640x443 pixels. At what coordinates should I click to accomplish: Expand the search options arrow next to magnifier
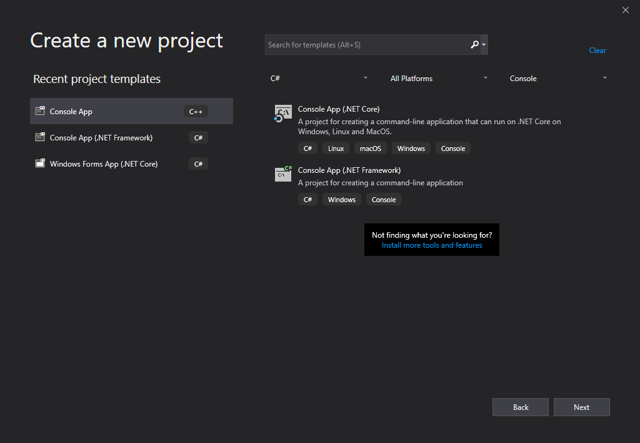[484, 45]
